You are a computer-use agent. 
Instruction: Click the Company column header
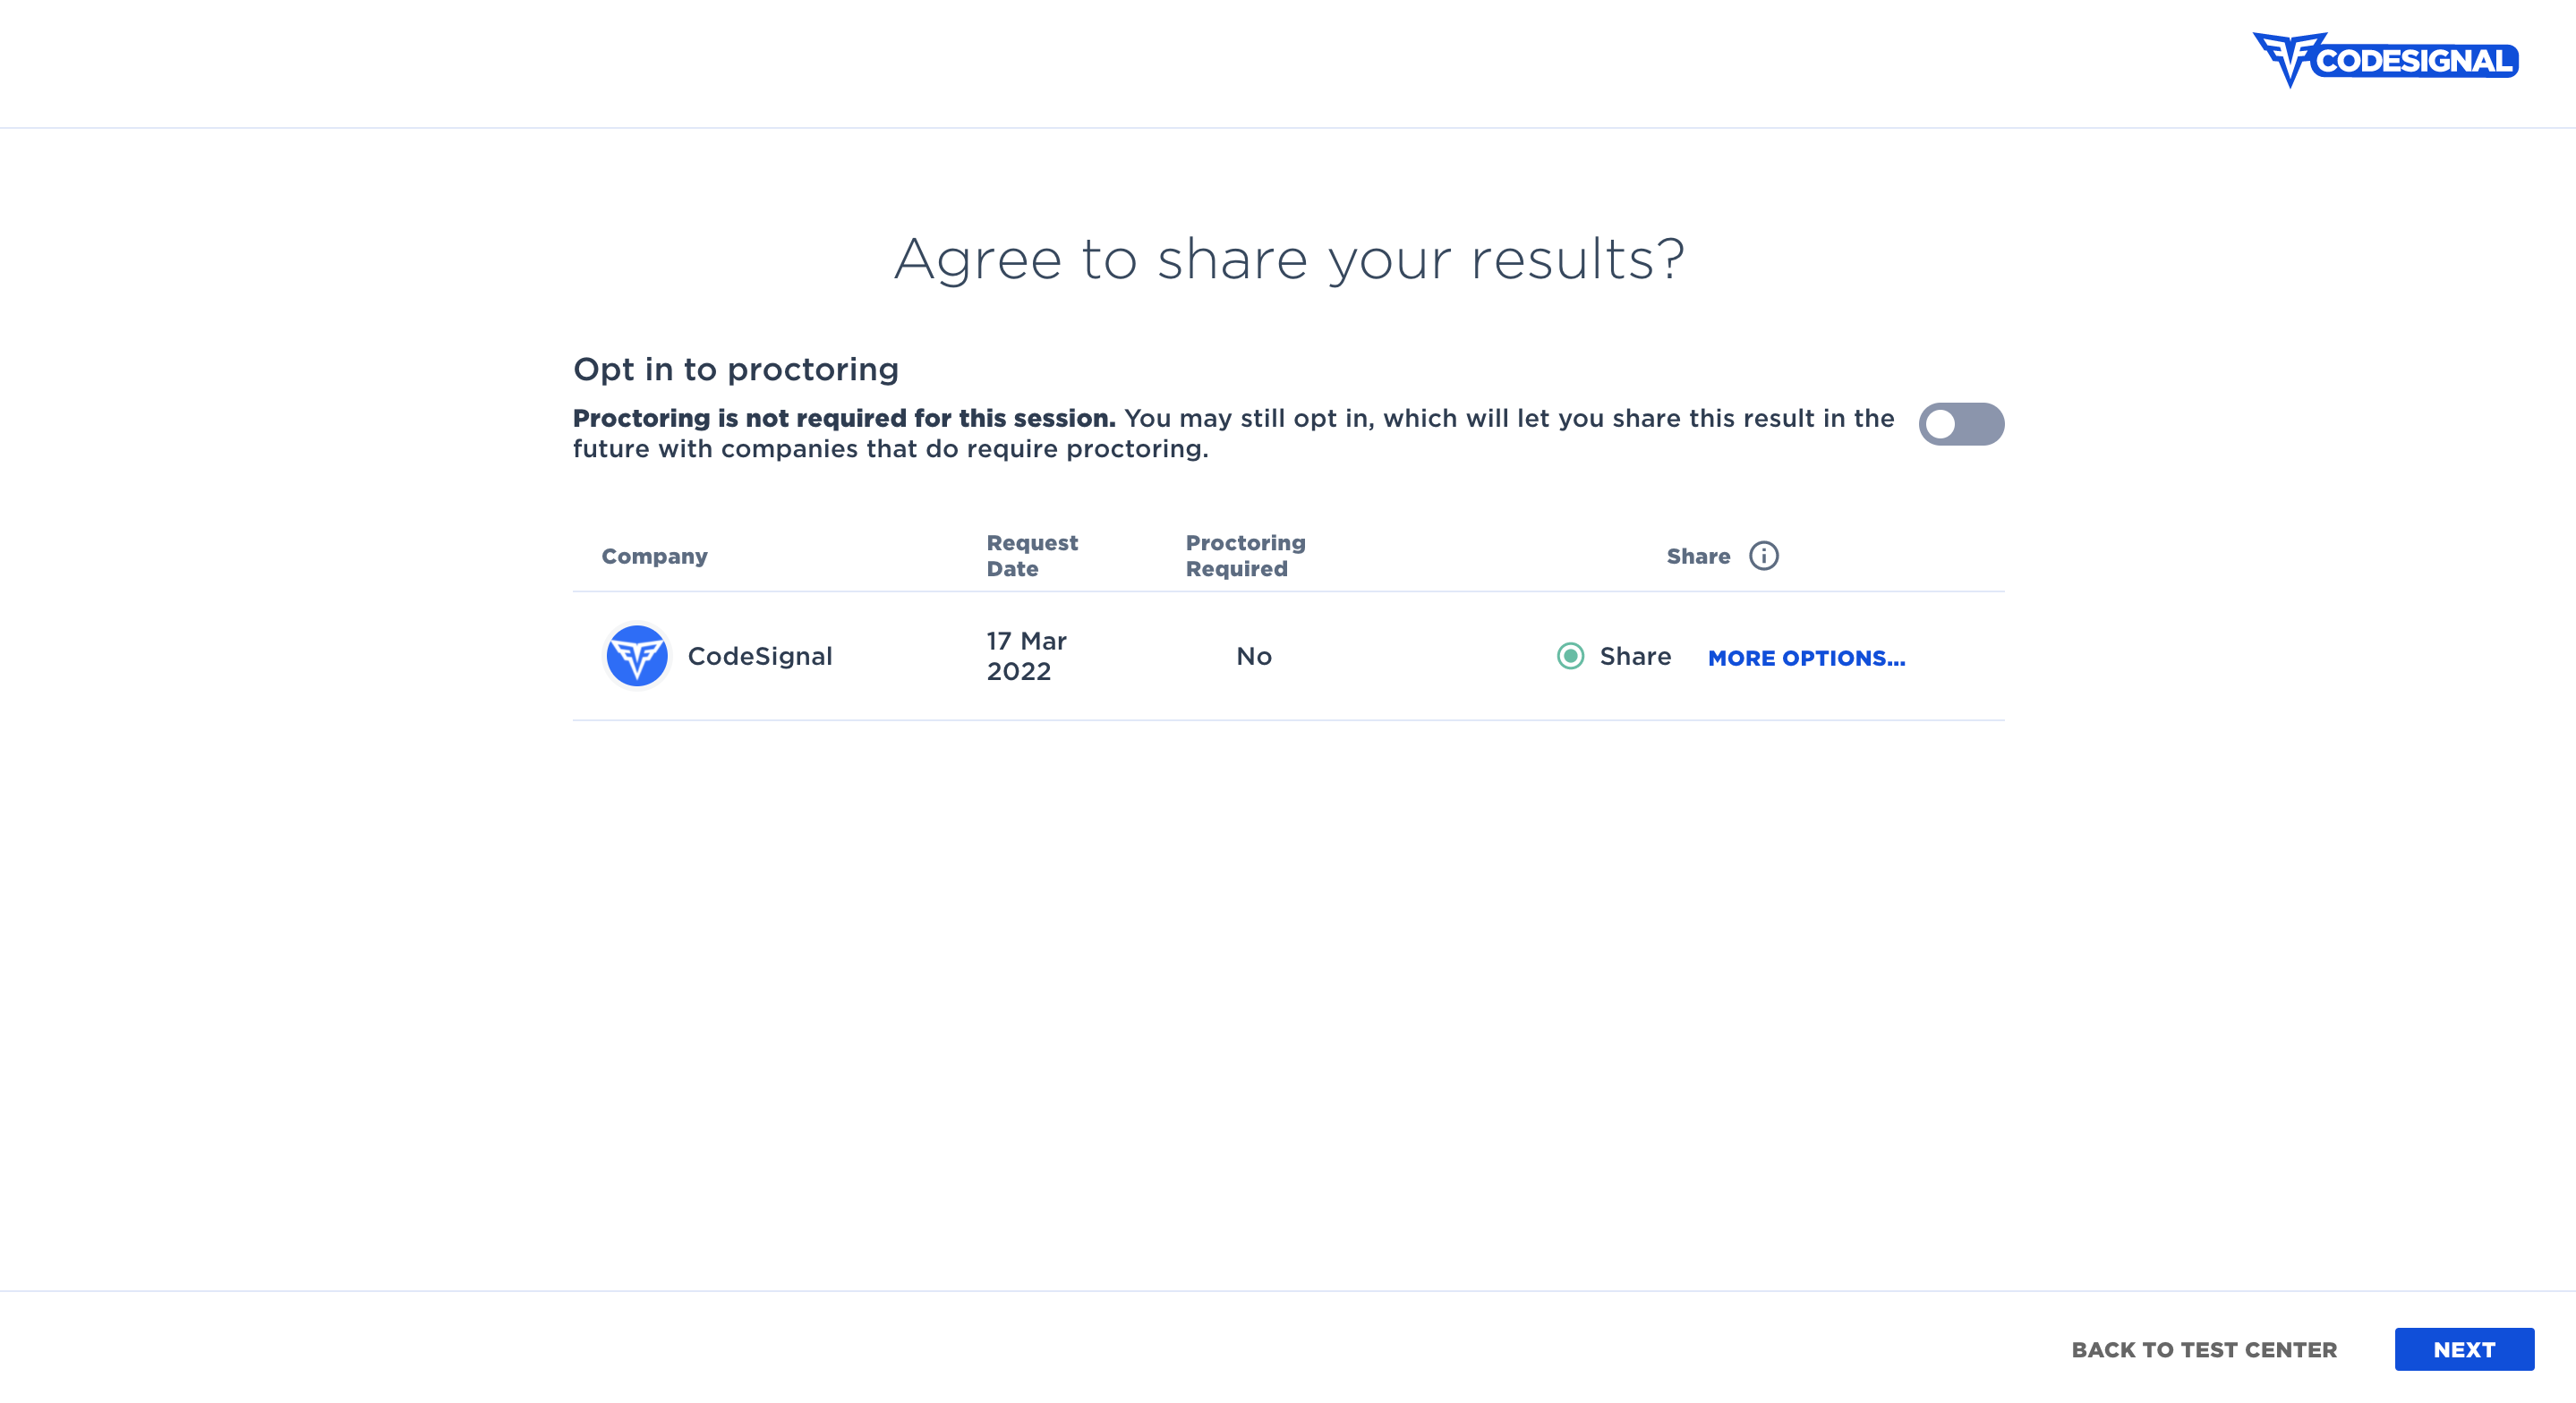(654, 556)
